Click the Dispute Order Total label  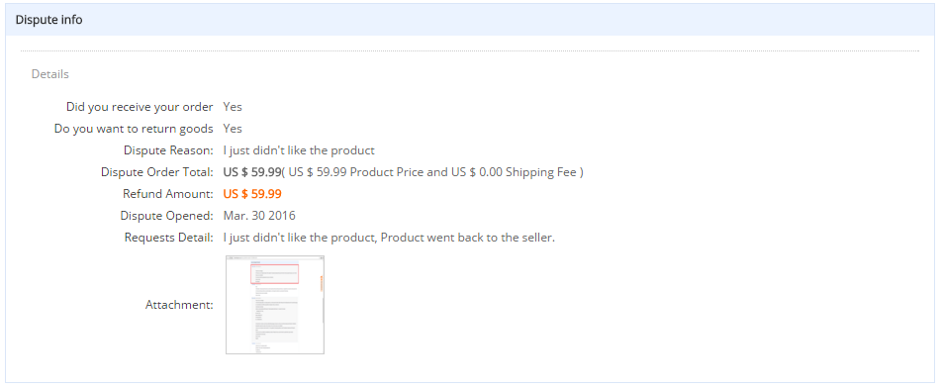click(x=156, y=172)
